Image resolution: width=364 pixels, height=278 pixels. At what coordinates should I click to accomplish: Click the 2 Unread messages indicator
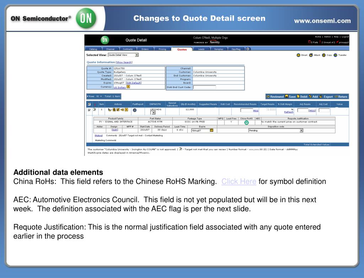tap(327, 42)
